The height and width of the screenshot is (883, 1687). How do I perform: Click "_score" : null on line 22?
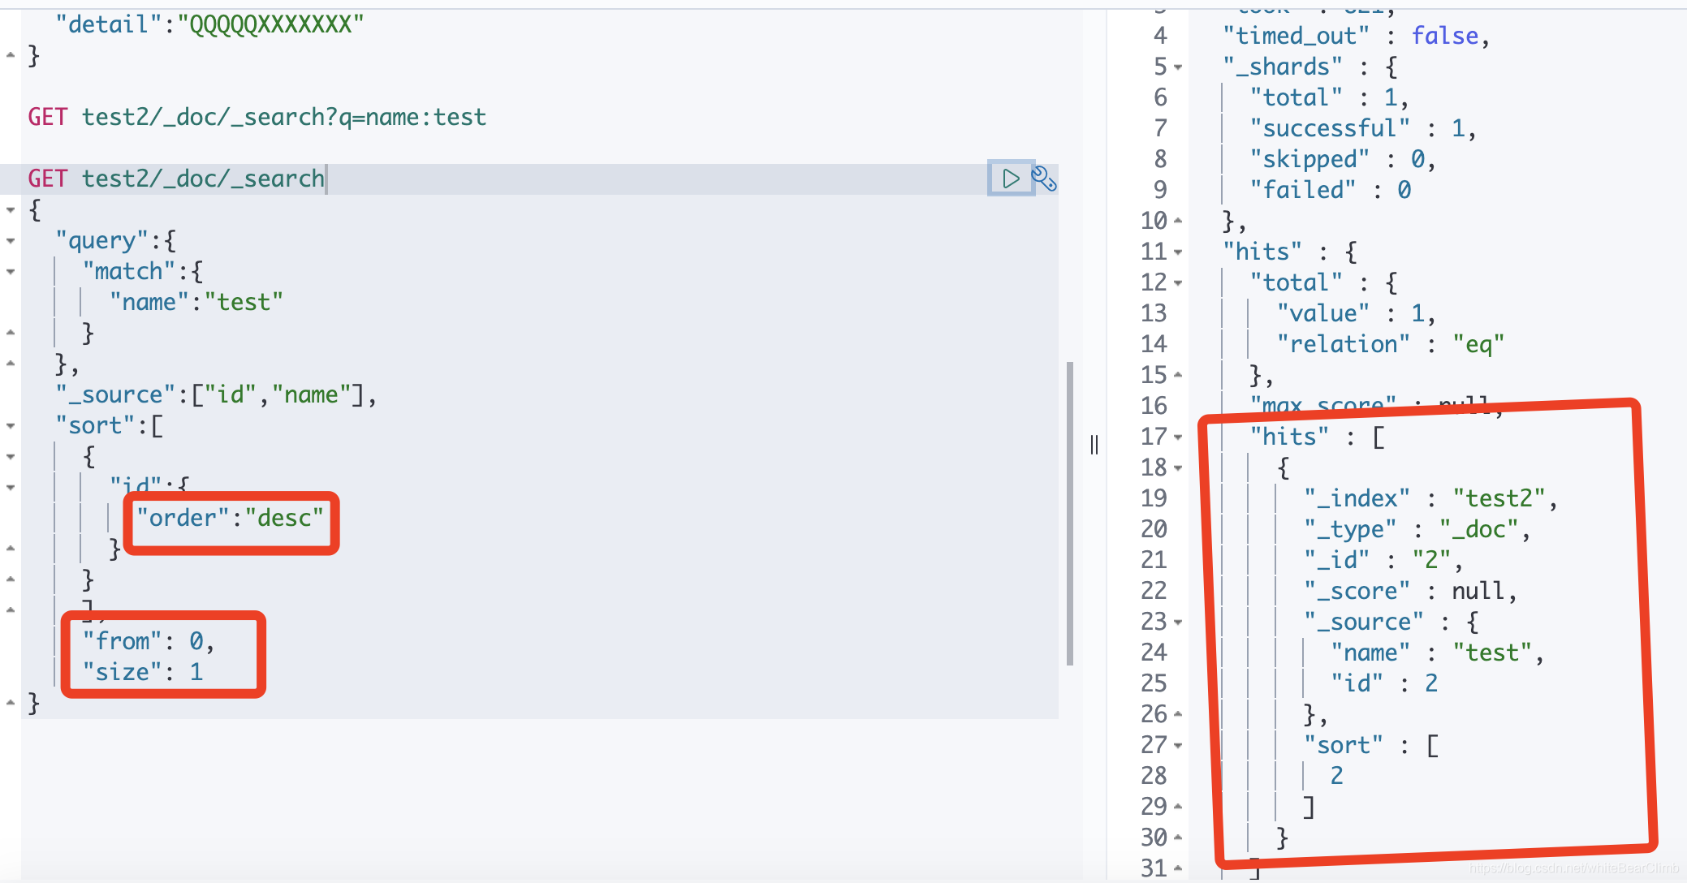tap(1411, 591)
